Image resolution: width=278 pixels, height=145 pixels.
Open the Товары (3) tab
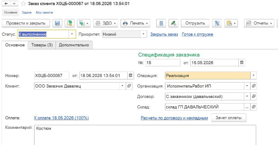tap(42, 45)
